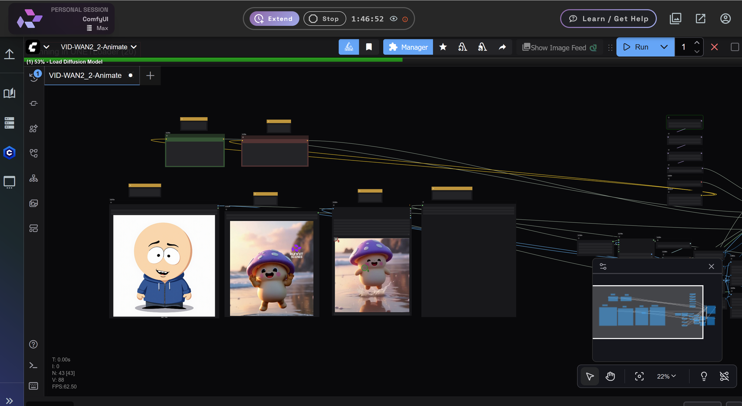Toggle link visibility icon
The height and width of the screenshot is (406, 742).
pos(724,376)
